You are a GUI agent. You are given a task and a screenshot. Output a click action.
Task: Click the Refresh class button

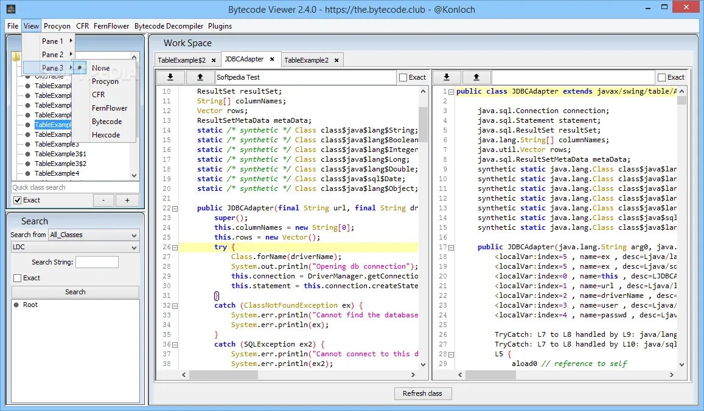click(422, 393)
